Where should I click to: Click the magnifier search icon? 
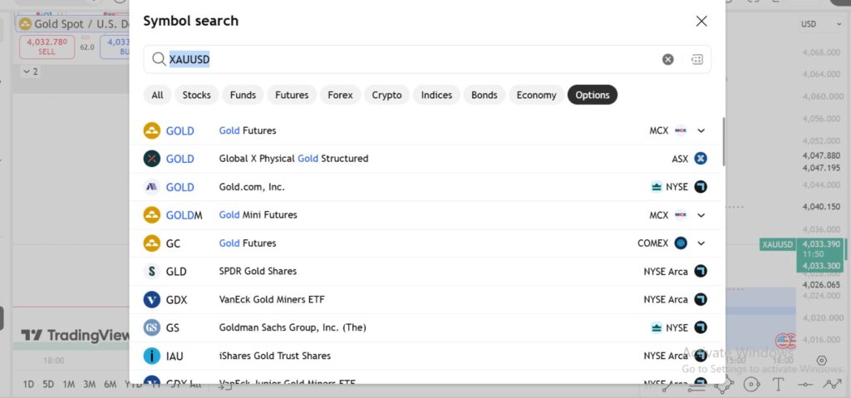[159, 59]
